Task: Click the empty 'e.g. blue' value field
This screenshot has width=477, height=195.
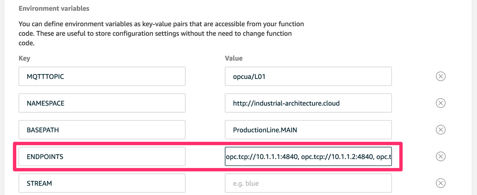Action: [x=308, y=183]
